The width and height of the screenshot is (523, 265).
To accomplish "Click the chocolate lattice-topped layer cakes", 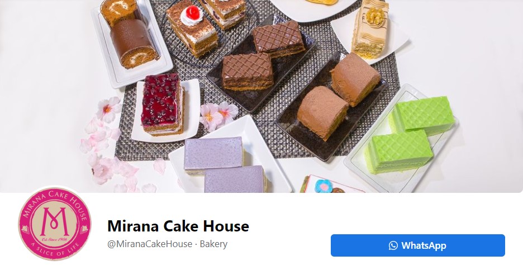I will [x=263, y=55].
